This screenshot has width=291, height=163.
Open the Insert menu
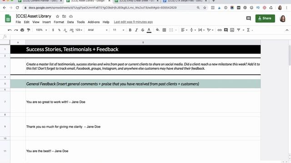(x=46, y=22)
